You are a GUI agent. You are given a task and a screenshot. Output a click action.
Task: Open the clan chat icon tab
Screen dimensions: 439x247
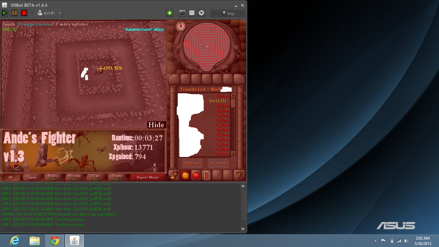click(174, 175)
